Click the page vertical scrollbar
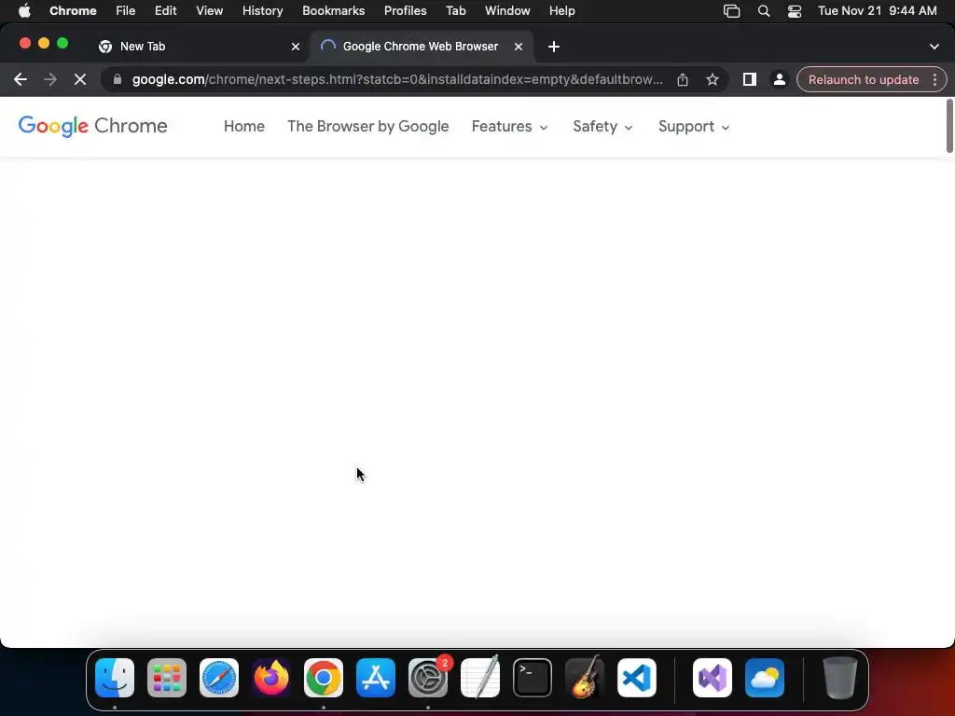955x716 pixels. click(949, 126)
